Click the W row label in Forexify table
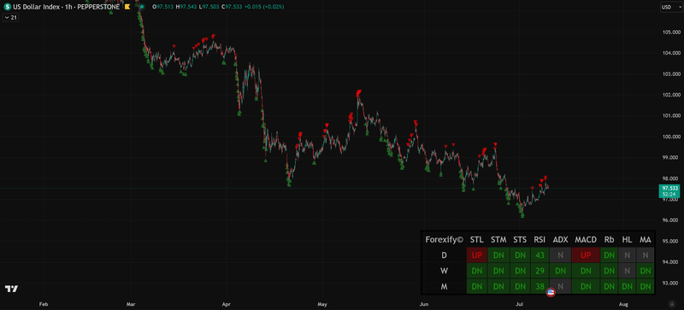Viewport: 684px width, 310px height. [x=444, y=271]
